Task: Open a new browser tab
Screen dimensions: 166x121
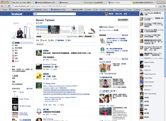Action: pos(158,3)
